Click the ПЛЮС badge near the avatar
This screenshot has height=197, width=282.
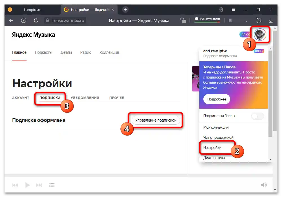tap(245, 34)
